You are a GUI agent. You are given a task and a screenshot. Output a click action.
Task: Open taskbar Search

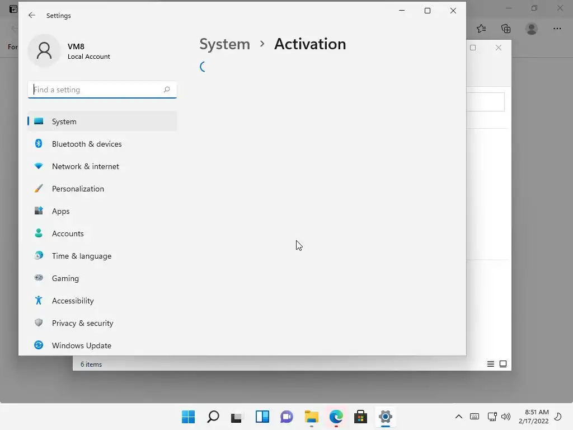[x=213, y=417]
